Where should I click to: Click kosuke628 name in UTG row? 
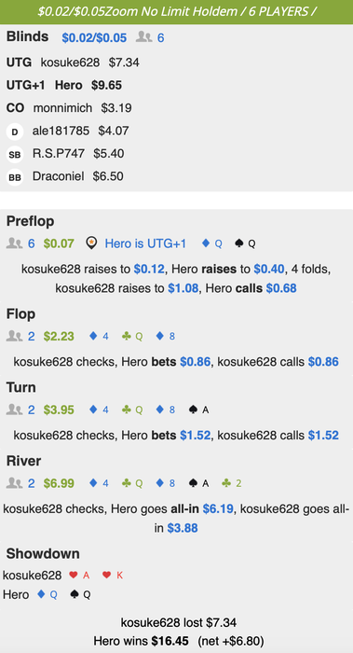pos(70,63)
